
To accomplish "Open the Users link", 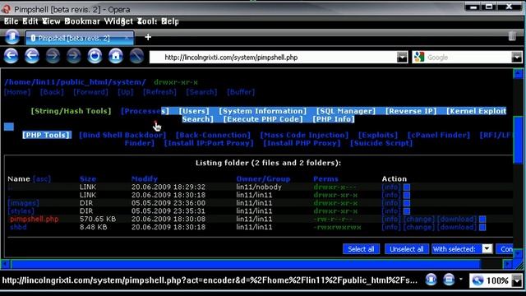I will [x=194, y=111].
